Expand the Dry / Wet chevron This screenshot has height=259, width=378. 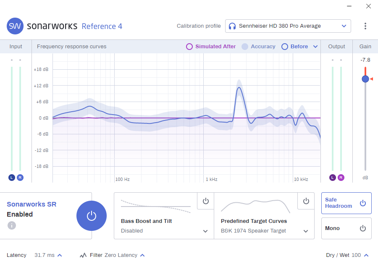tap(366, 255)
